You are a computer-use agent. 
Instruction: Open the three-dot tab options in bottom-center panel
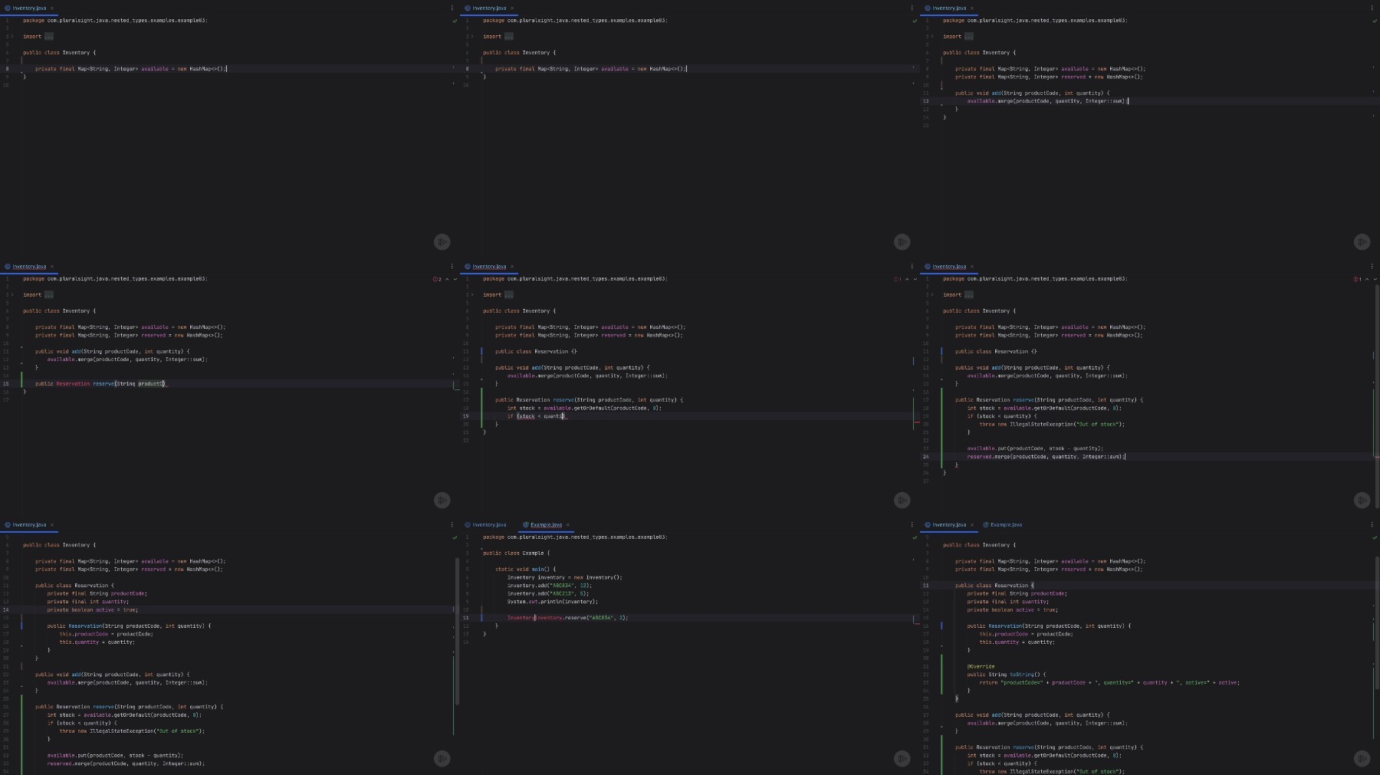(x=912, y=525)
